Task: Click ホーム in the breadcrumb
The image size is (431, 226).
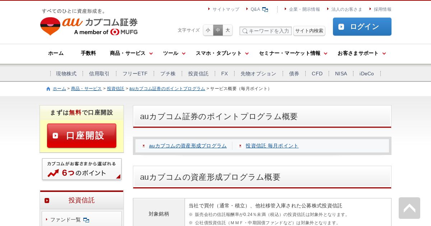Action: [x=59, y=89]
